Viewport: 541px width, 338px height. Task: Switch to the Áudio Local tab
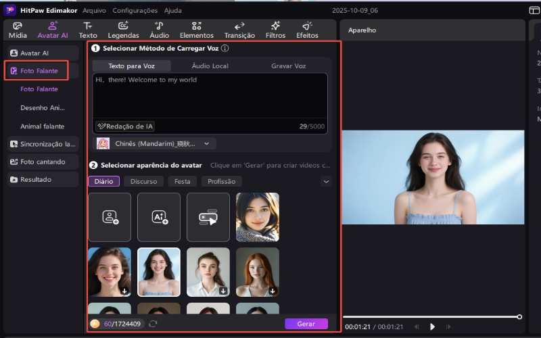pyautogui.click(x=210, y=66)
